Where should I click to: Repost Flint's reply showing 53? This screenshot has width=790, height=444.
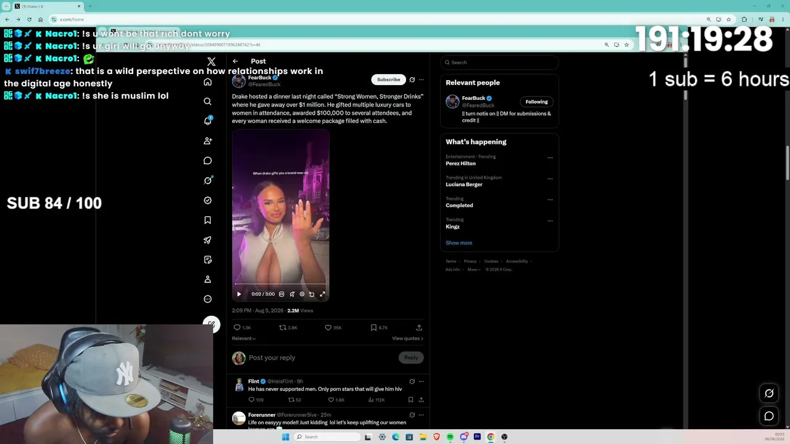click(x=294, y=400)
